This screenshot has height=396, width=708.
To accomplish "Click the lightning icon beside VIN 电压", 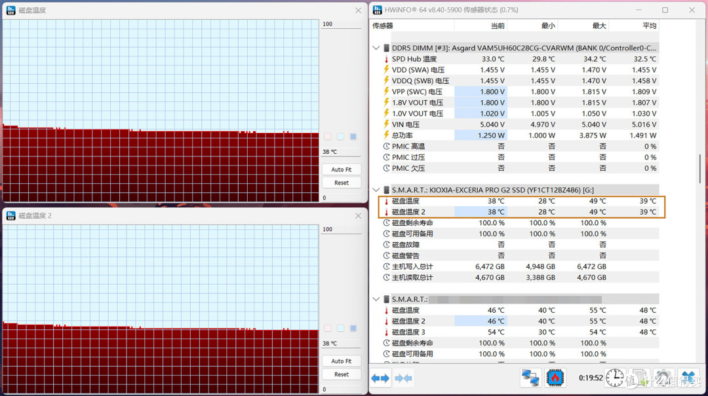I will click(387, 124).
